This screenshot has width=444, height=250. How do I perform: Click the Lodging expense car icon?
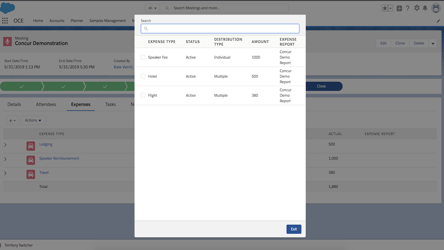(x=30, y=146)
